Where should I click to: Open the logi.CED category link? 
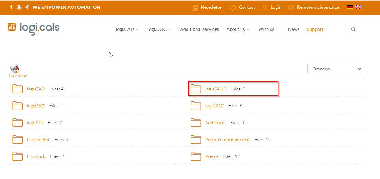click(36, 106)
